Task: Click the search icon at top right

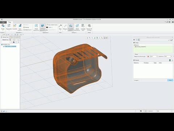Action: [167, 22]
